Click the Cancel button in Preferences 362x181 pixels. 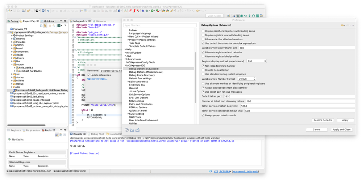click(316, 130)
